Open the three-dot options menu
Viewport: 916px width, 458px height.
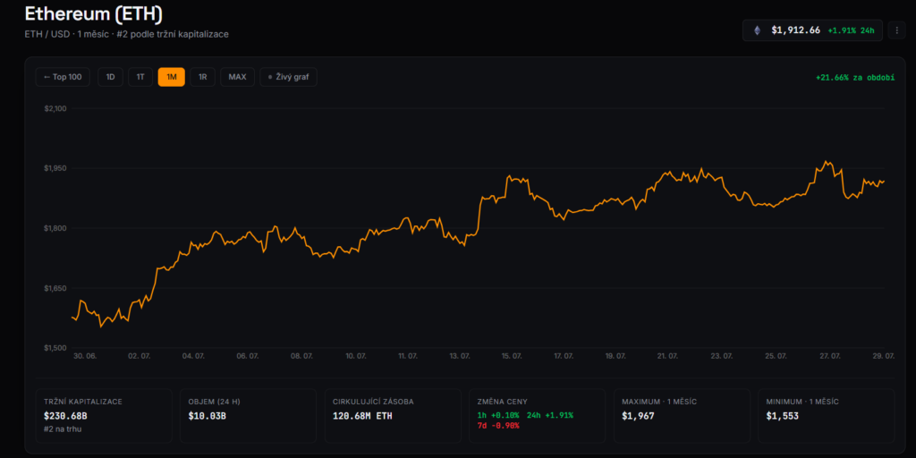coord(896,30)
